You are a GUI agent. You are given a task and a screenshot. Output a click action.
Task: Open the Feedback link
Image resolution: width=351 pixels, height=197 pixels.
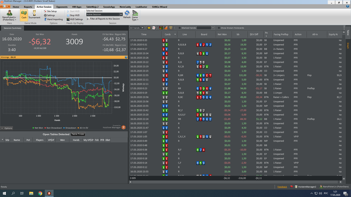(282, 186)
